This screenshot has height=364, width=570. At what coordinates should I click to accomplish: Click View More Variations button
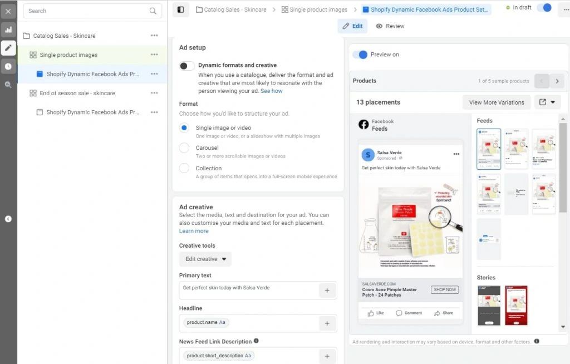click(497, 102)
